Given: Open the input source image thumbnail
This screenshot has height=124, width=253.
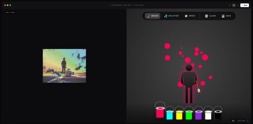Looking at the screenshot, I should (64, 66).
